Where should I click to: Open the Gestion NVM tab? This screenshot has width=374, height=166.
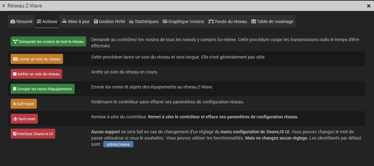pyautogui.click(x=110, y=21)
